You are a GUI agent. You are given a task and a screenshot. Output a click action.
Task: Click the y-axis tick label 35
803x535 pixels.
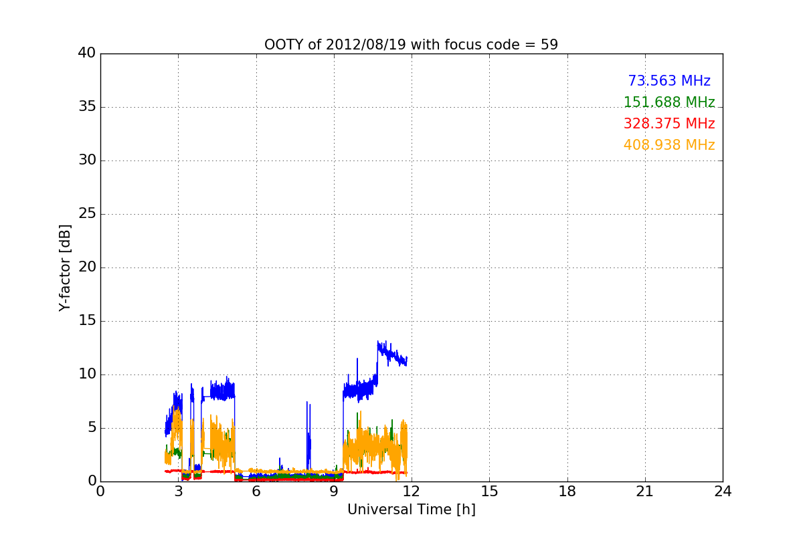(x=87, y=107)
